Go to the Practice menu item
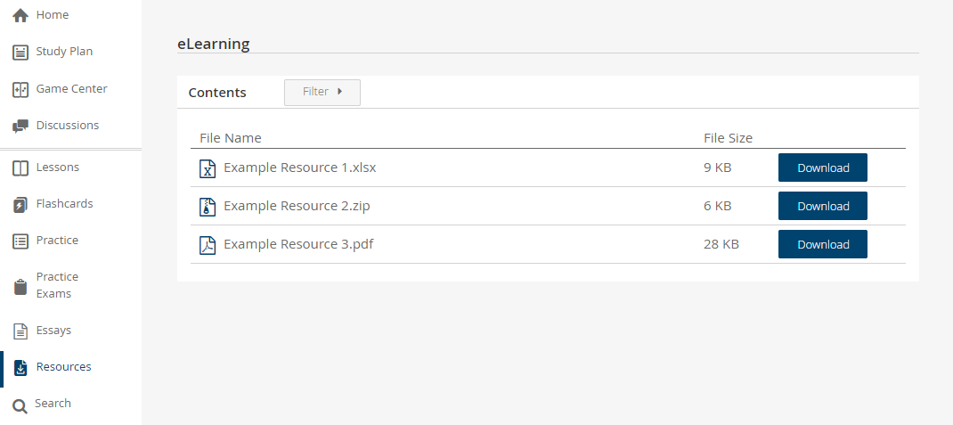 pyautogui.click(x=57, y=241)
